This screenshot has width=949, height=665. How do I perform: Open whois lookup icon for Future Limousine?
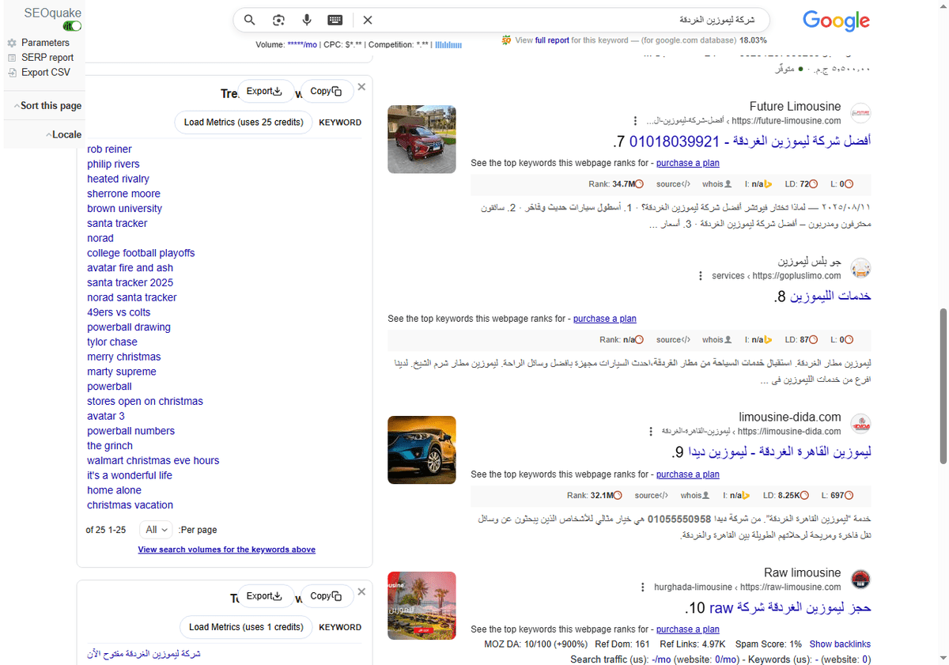[x=714, y=183]
